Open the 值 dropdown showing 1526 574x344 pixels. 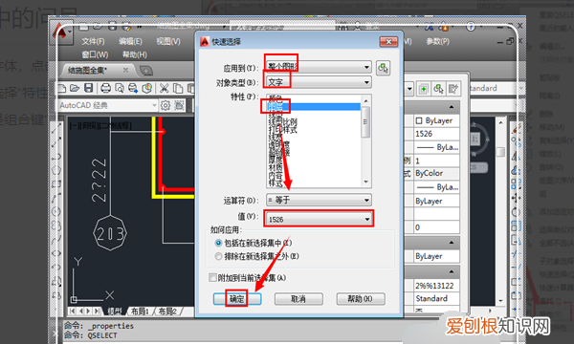(319, 219)
